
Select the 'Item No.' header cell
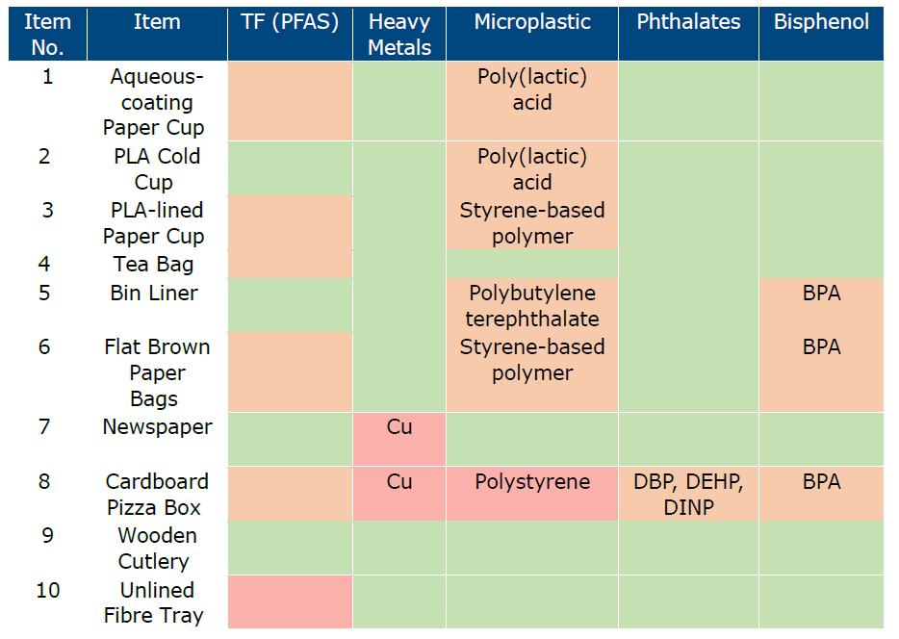click(x=48, y=35)
